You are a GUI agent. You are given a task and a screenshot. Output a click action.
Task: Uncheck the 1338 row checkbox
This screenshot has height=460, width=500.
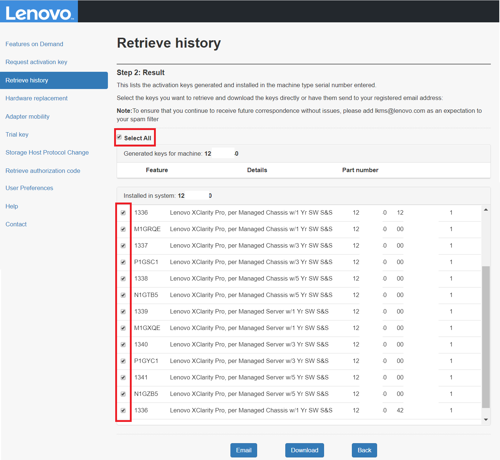(123, 279)
